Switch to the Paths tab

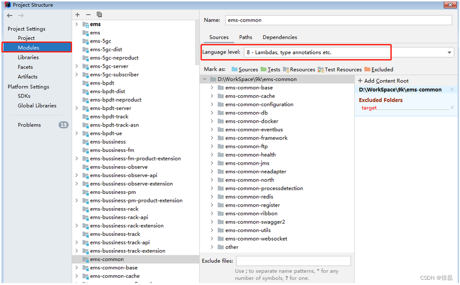[x=245, y=37]
